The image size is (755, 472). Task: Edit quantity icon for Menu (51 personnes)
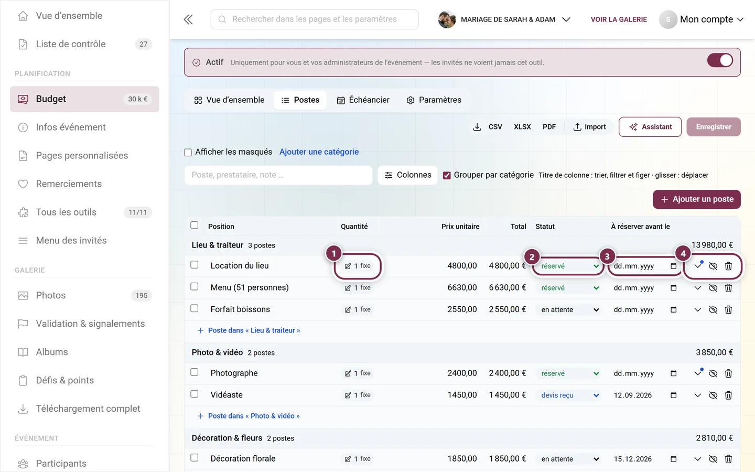click(348, 288)
